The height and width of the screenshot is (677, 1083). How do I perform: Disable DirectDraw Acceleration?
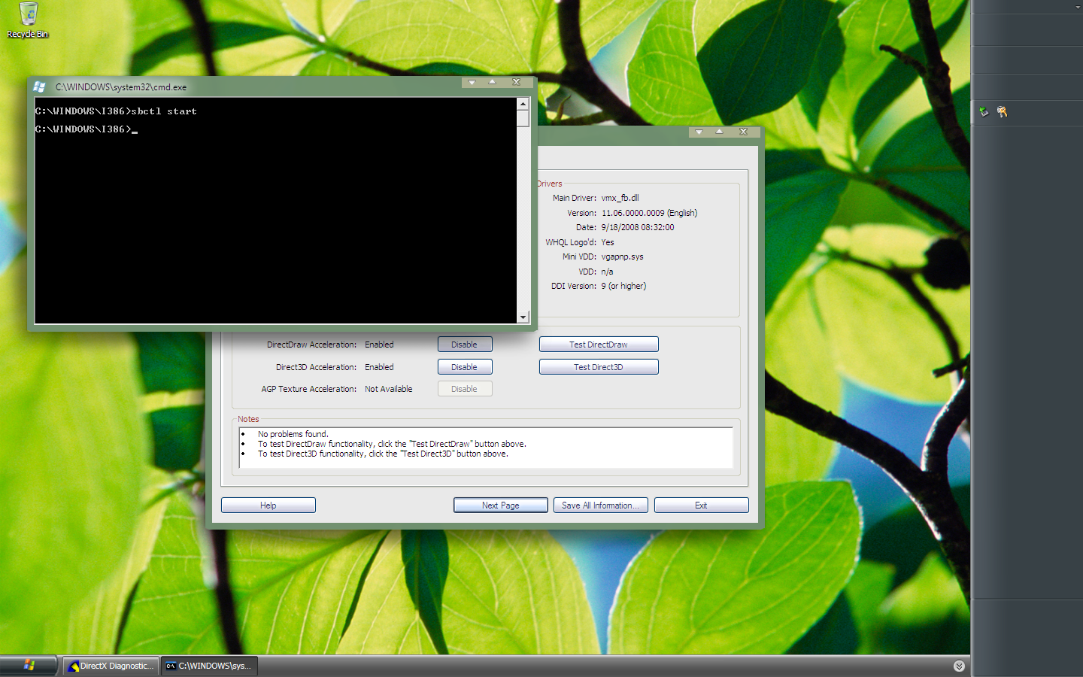(465, 345)
